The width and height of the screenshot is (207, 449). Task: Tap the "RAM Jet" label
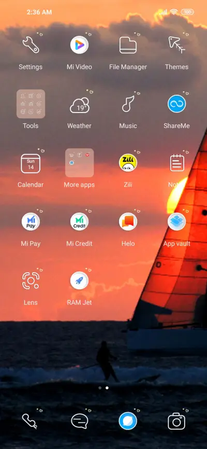click(x=79, y=303)
